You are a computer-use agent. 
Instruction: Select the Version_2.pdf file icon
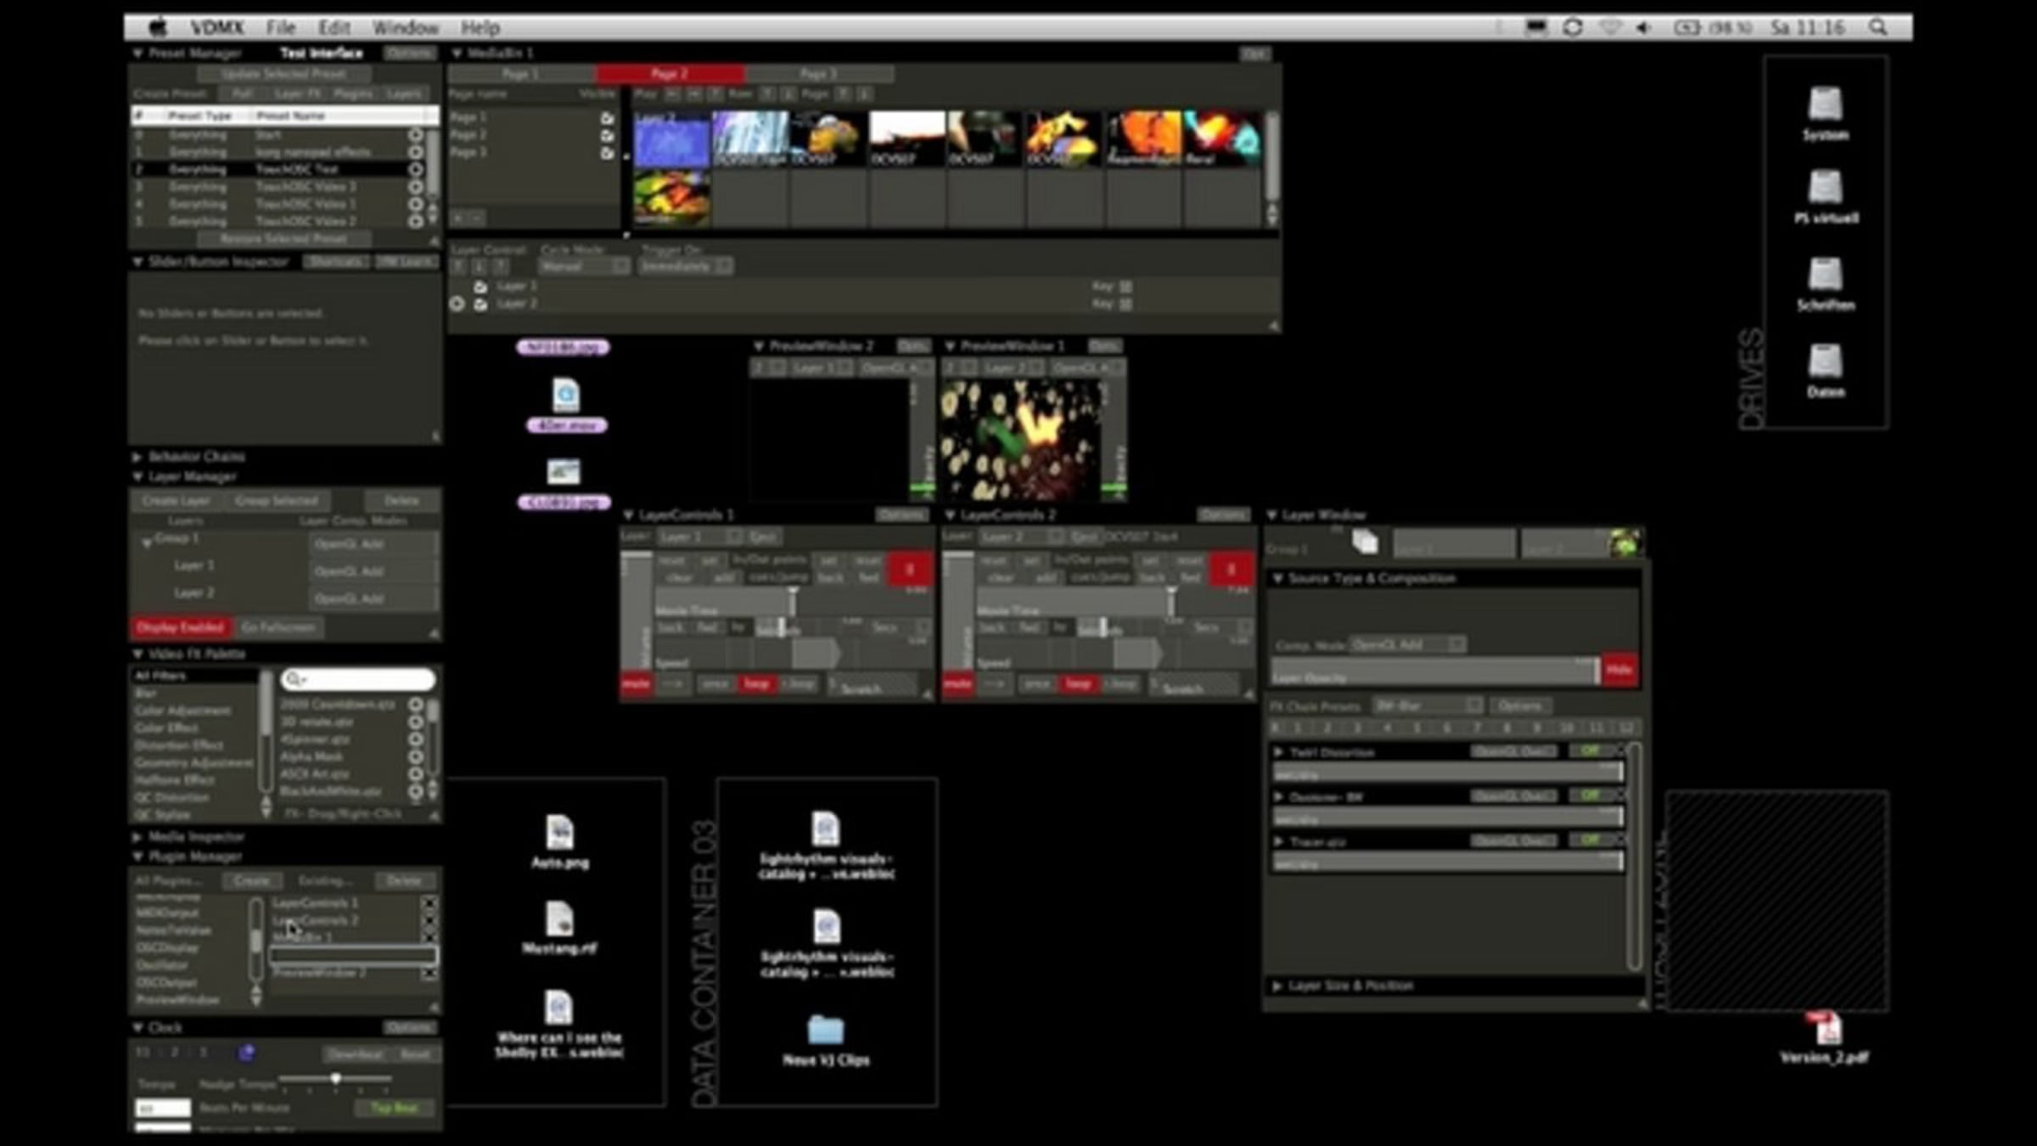[x=1825, y=1028]
